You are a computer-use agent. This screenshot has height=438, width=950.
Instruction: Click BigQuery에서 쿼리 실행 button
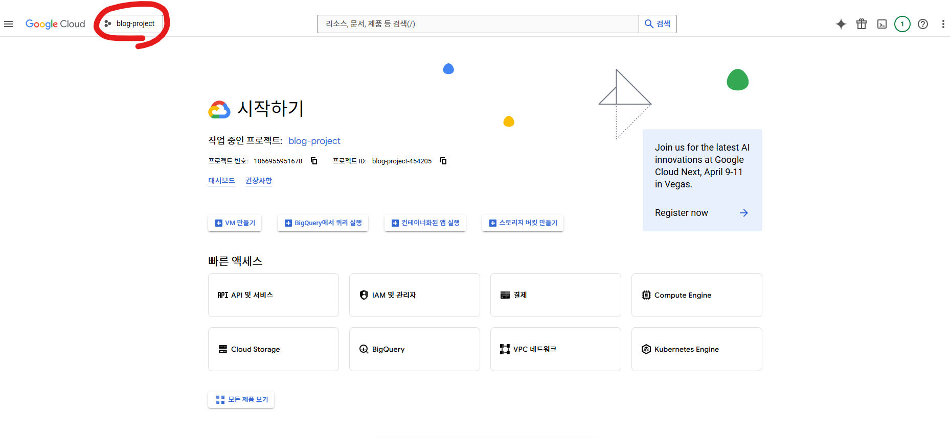[x=323, y=223]
